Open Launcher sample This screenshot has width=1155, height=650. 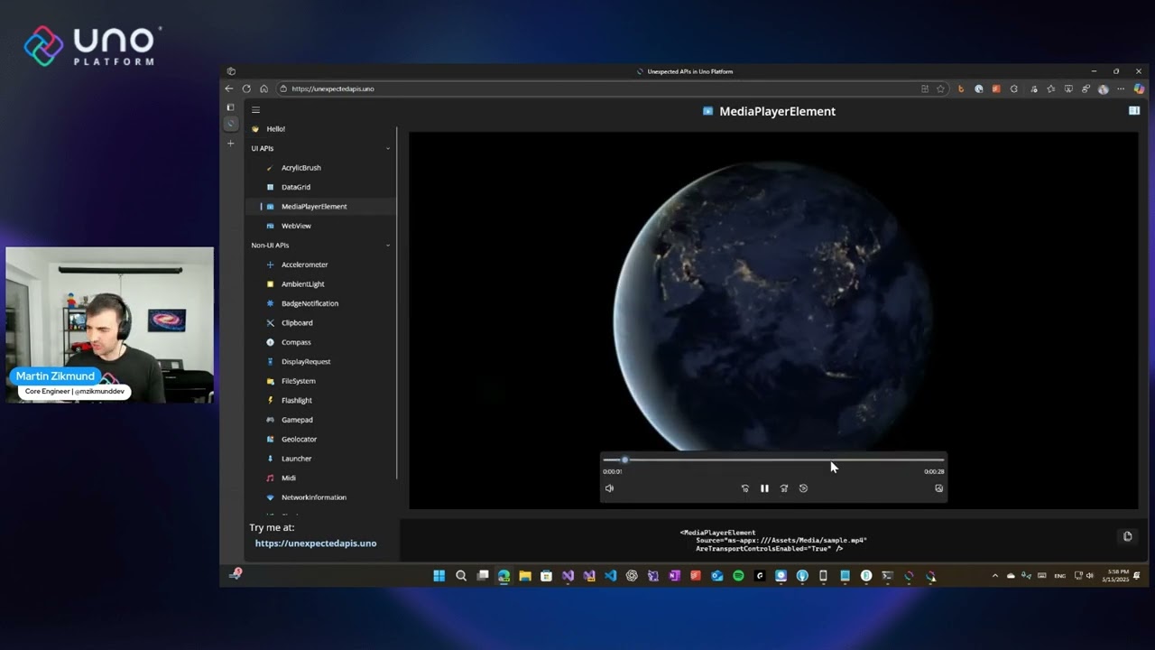[x=322, y=459]
